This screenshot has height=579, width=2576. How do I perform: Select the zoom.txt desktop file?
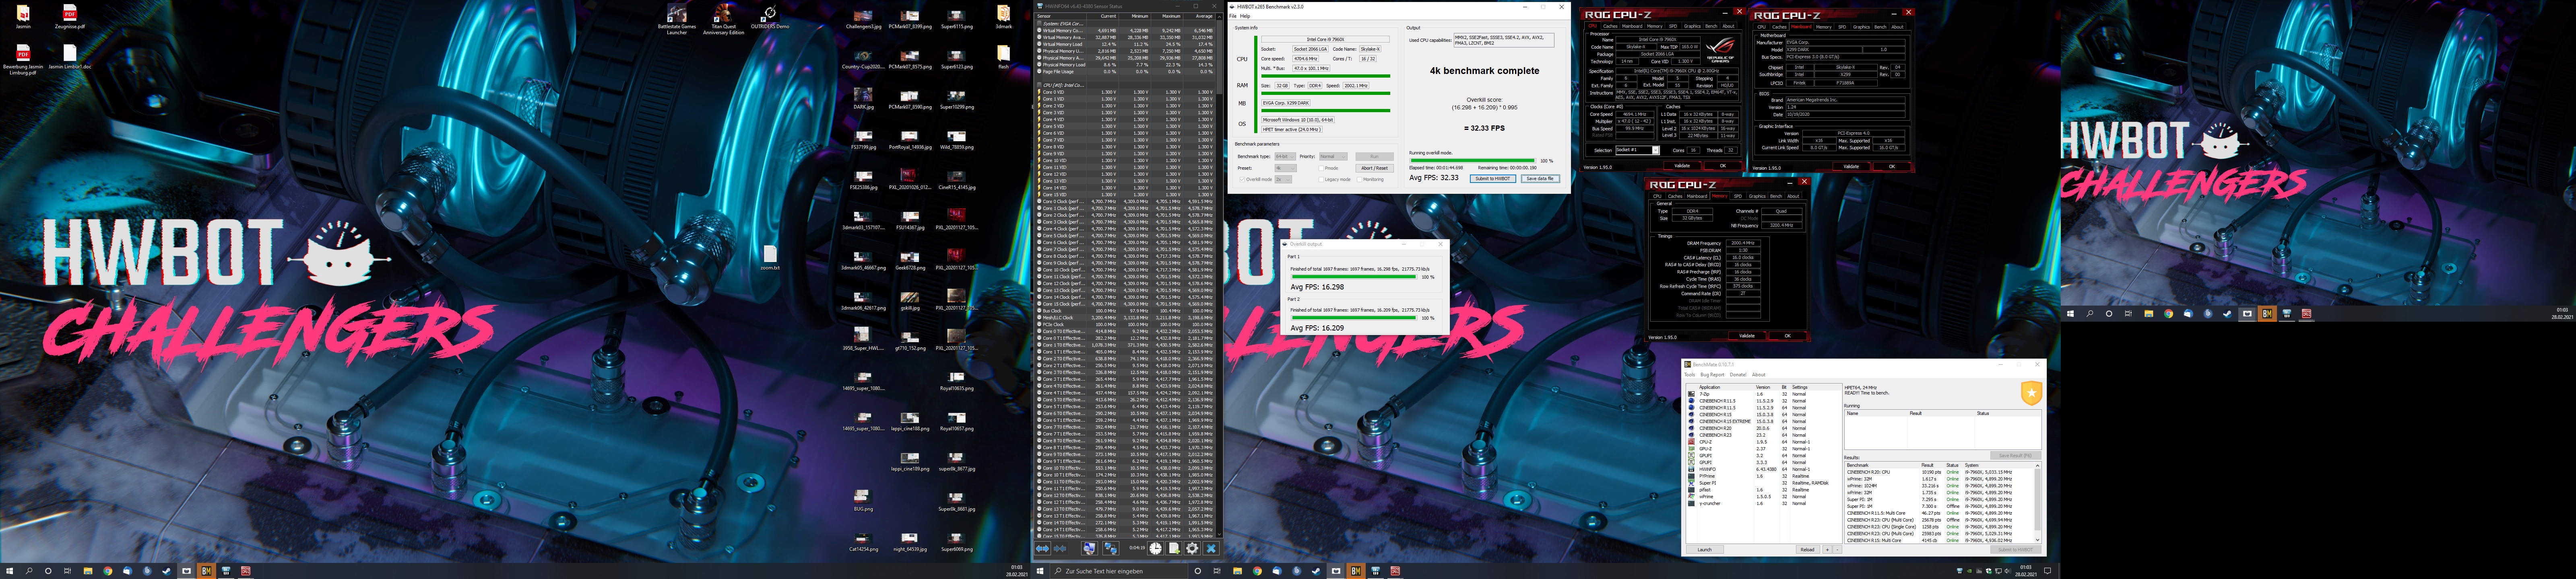pos(769,257)
